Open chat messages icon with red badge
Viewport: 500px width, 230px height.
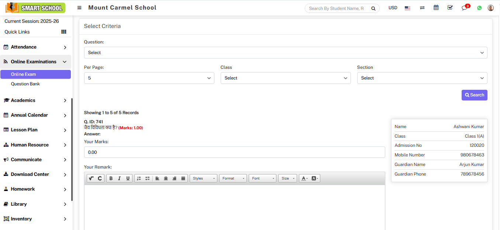tap(465, 8)
